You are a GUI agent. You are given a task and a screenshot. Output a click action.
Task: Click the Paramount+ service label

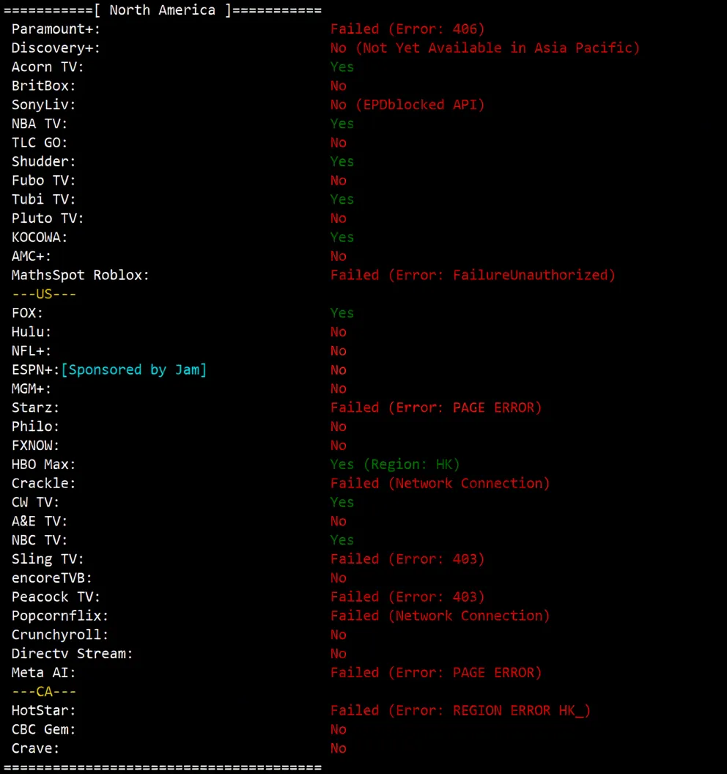(x=56, y=29)
